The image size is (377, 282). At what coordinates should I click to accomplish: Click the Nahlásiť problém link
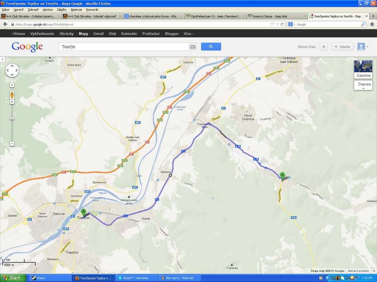pos(358,271)
